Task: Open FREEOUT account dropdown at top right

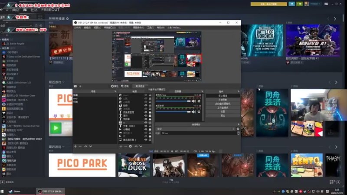Action: coord(315,4)
